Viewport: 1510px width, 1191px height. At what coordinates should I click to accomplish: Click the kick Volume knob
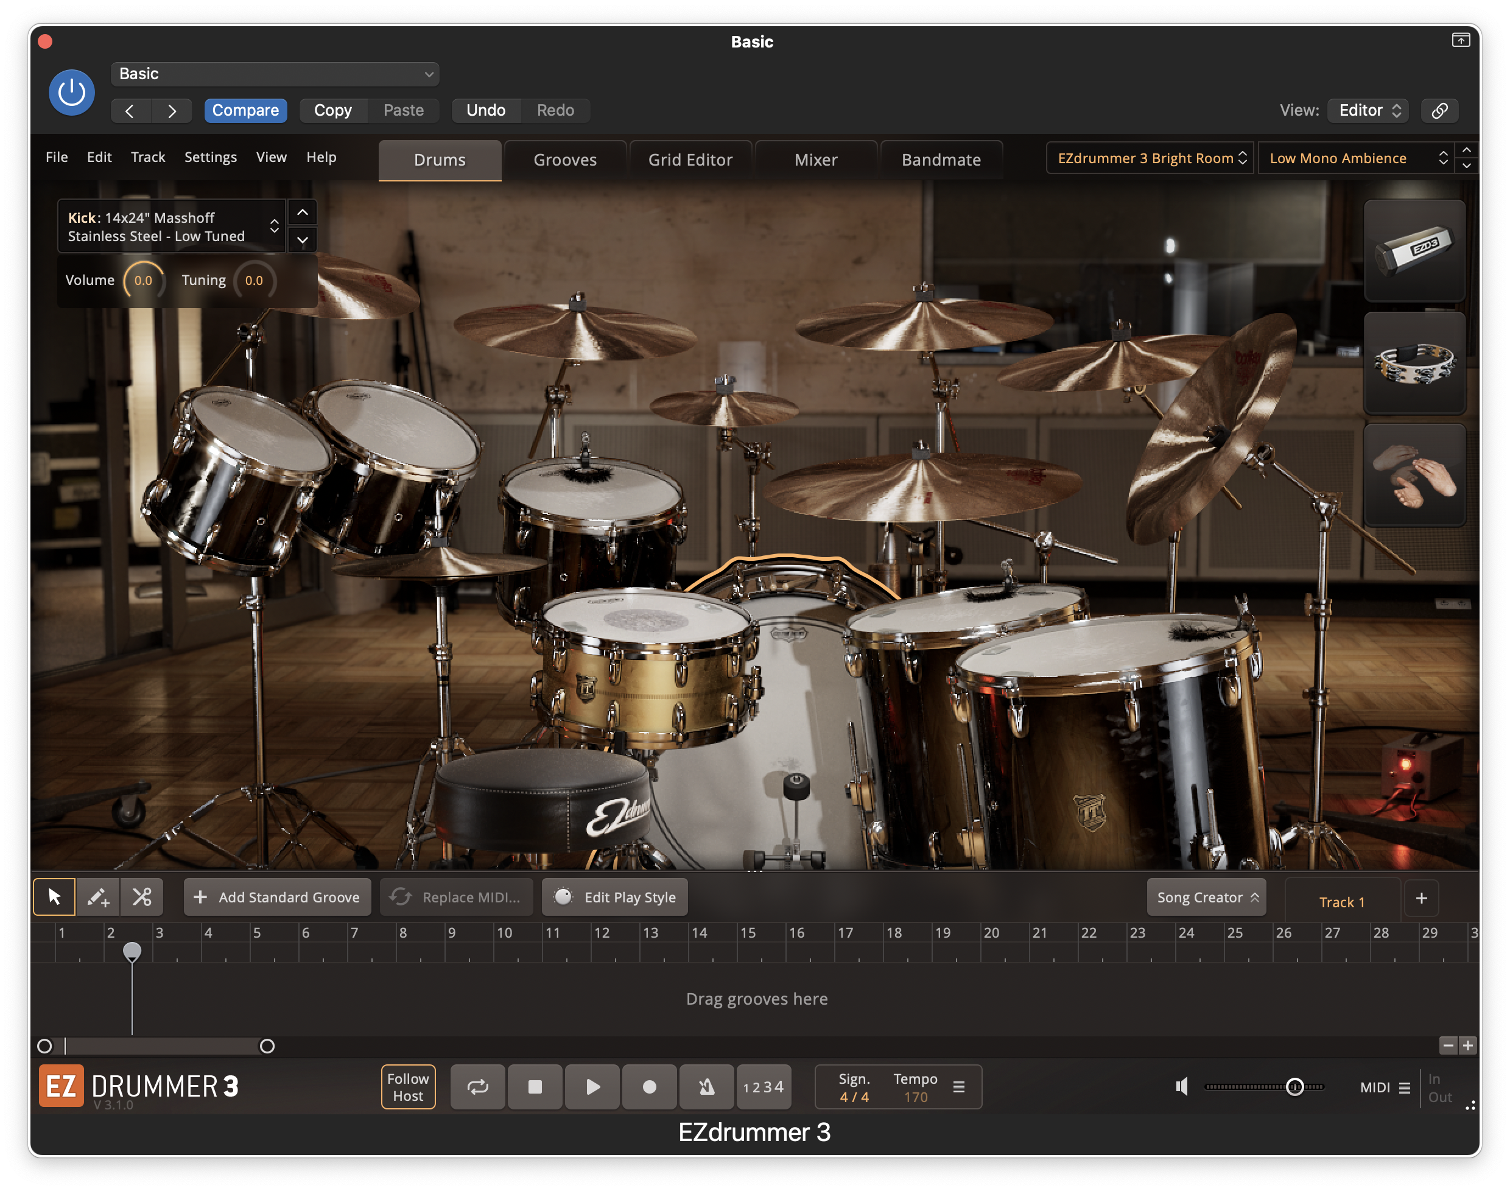pyautogui.click(x=144, y=280)
